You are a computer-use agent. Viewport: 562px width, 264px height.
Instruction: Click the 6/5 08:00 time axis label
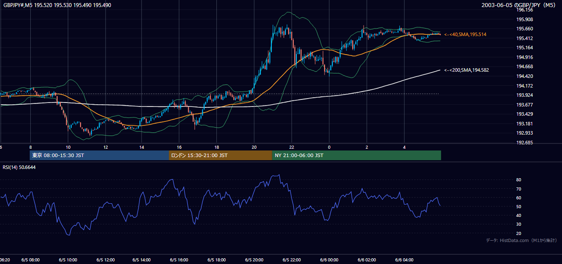coord(30,260)
